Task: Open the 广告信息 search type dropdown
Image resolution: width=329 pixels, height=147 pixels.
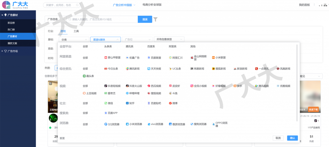Action: coord(56,19)
